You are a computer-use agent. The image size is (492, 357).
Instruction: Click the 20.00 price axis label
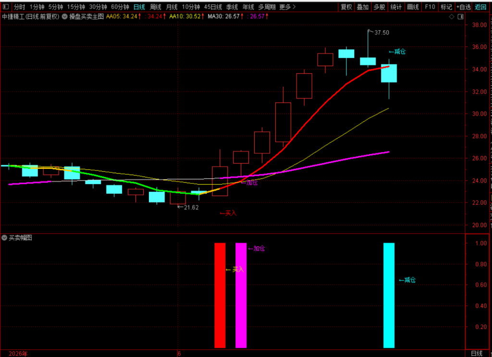(x=480, y=225)
